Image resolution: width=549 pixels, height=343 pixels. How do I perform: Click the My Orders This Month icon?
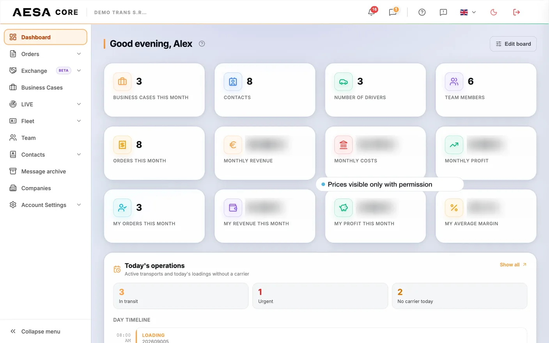point(122,208)
